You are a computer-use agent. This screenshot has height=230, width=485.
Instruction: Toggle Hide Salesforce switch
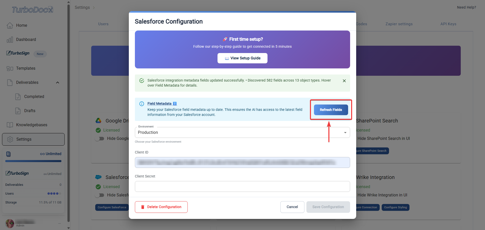100,195
